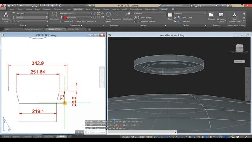Click the 73 vertical dimension text

[x=62, y=97]
